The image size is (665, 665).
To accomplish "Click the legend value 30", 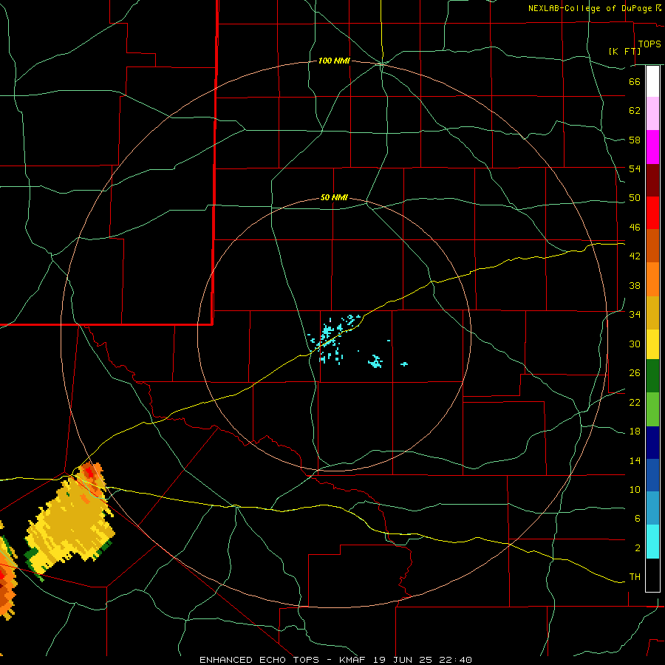I will [x=635, y=344].
